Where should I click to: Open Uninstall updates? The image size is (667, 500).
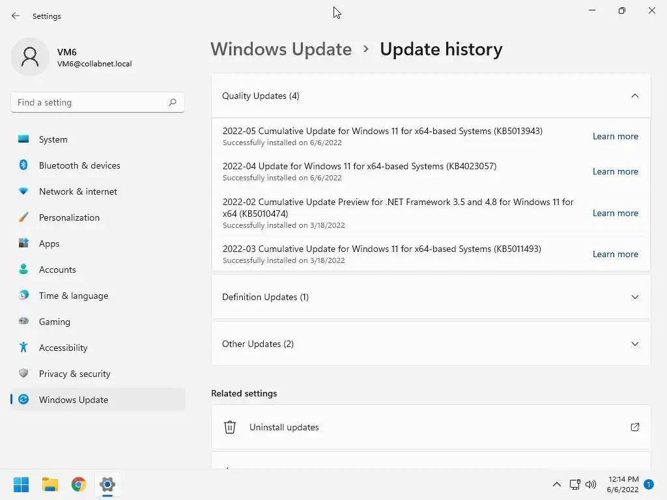(x=431, y=427)
